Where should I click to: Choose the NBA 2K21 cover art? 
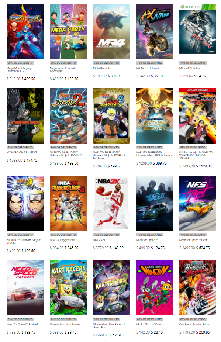pos(111,203)
